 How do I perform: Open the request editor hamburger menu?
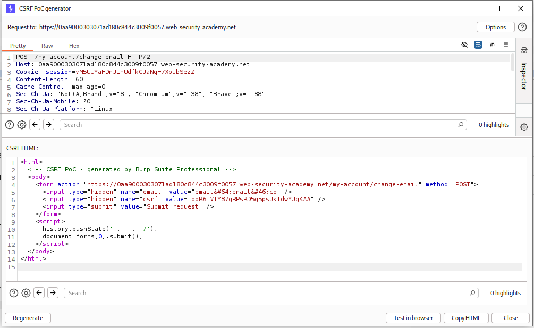(506, 45)
